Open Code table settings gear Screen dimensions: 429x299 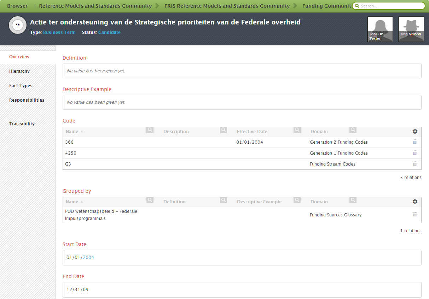[415, 131]
